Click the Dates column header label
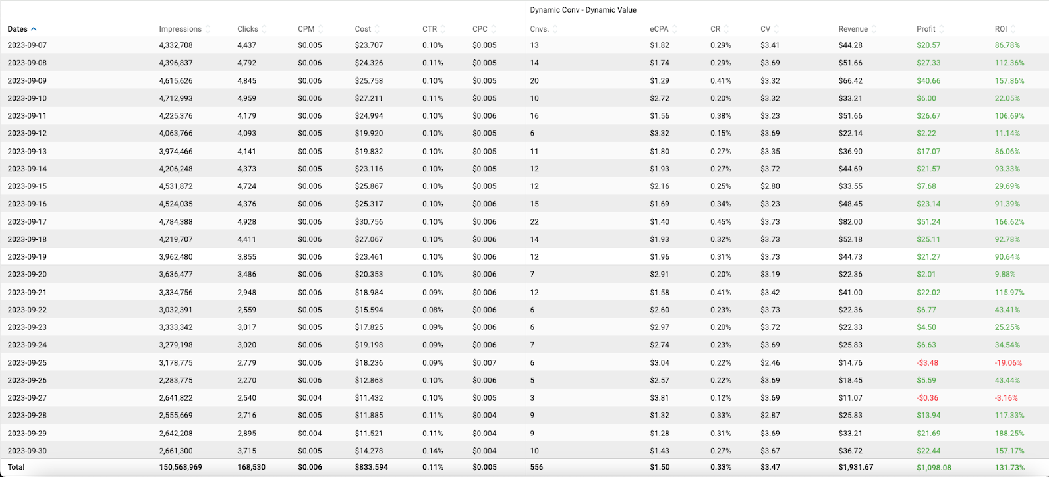The image size is (1049, 477). pos(18,29)
